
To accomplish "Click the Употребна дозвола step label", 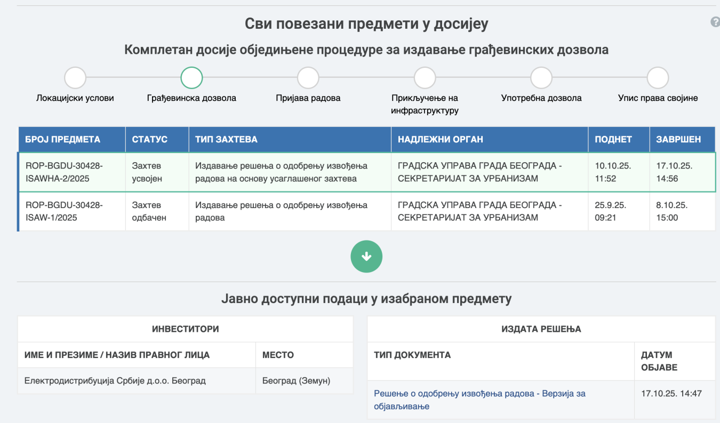I will pos(541,98).
